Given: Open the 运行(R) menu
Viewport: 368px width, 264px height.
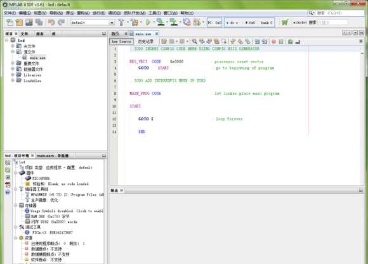Looking at the screenshot, I should pos(99,13).
